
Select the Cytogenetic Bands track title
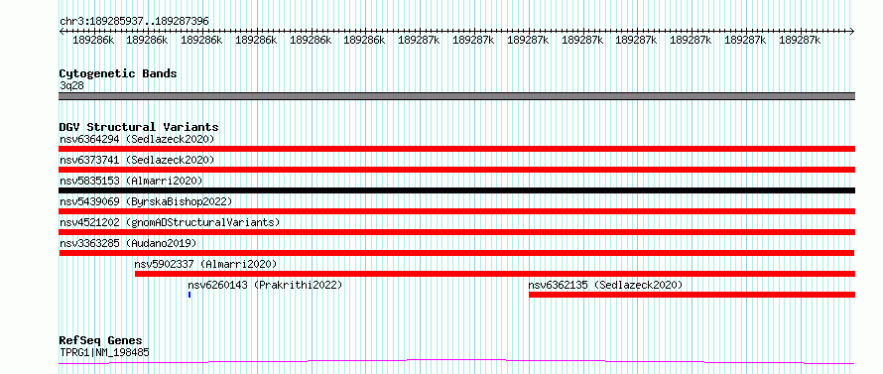[x=118, y=73]
